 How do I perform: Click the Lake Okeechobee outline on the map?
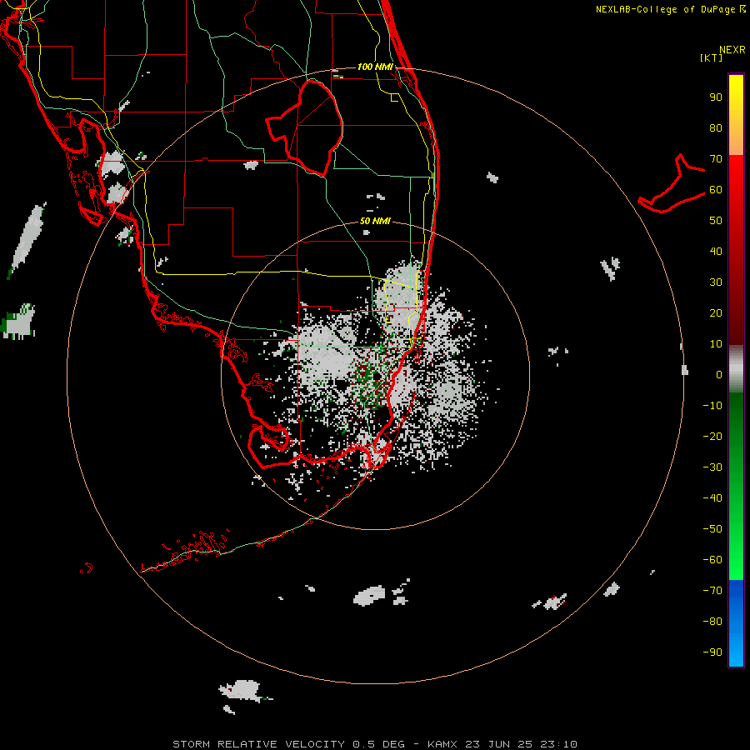(x=305, y=127)
